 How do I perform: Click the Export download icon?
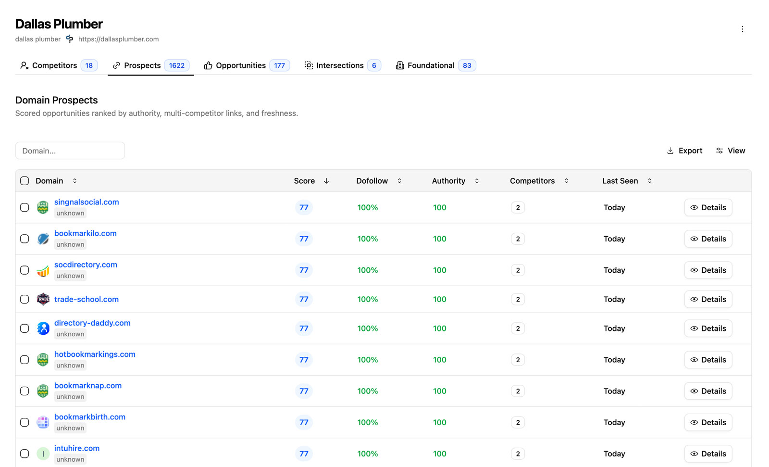pos(670,151)
